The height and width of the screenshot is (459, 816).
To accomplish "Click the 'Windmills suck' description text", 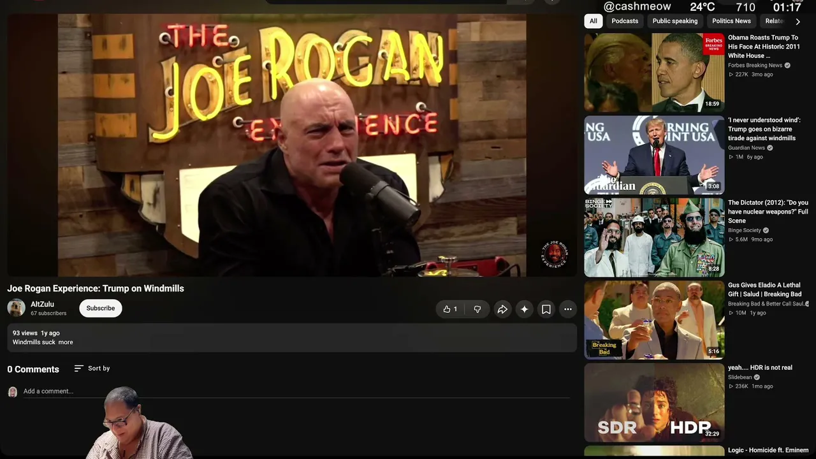I will 34,342.
